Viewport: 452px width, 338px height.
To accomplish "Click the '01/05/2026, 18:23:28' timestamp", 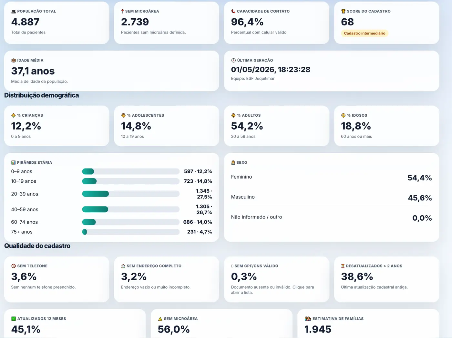I will point(271,70).
